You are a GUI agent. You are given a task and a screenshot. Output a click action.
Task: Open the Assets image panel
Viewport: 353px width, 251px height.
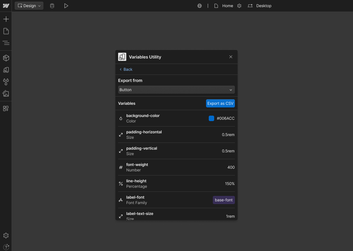6,94
